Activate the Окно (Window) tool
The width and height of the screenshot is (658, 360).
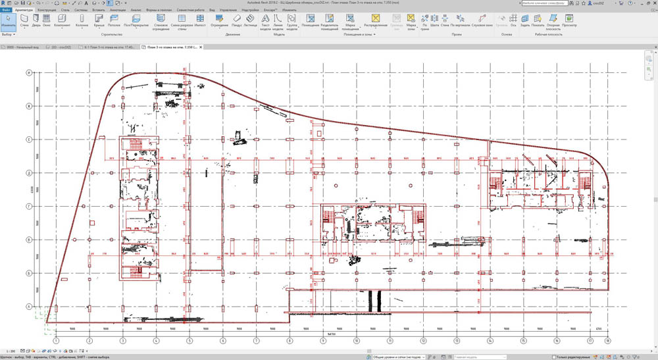click(47, 21)
